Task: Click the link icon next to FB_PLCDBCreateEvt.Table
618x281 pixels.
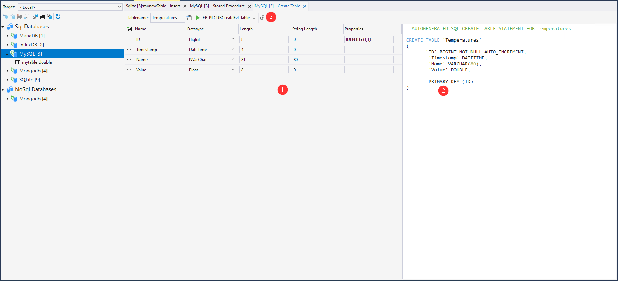Action: 262,17
